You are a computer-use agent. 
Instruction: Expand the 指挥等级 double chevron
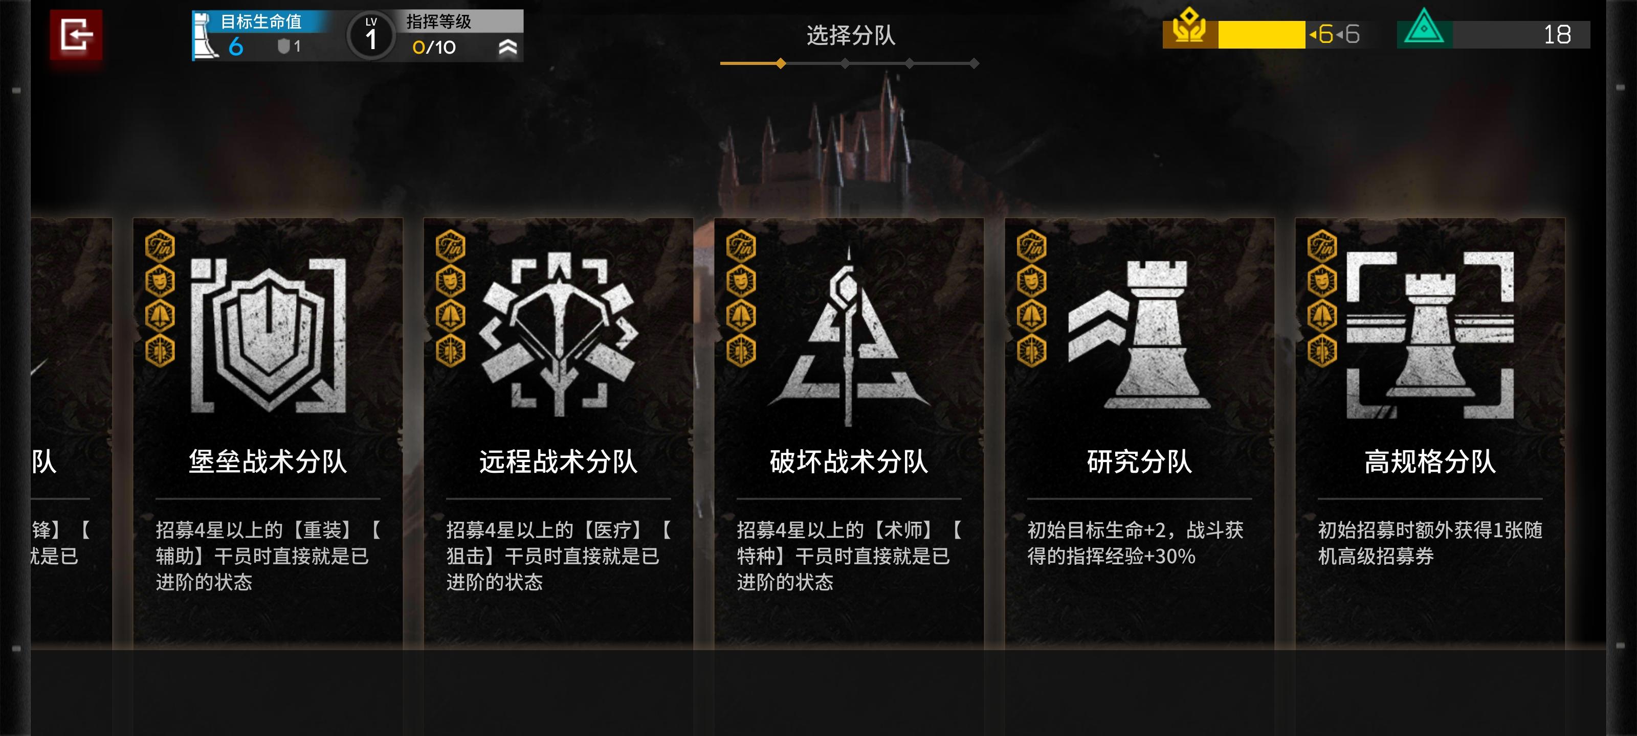coord(507,47)
